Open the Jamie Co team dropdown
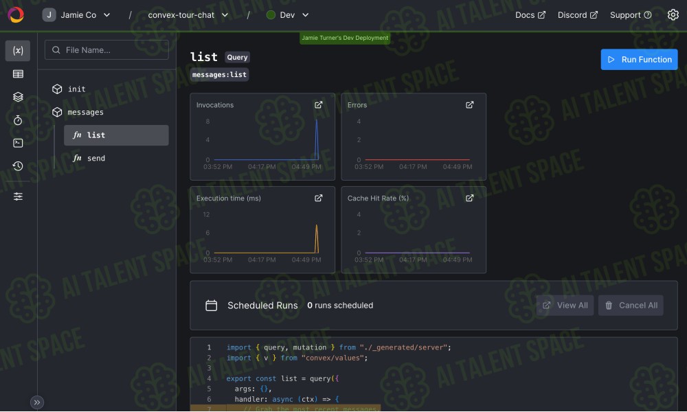This screenshot has width=687, height=412. [77, 15]
